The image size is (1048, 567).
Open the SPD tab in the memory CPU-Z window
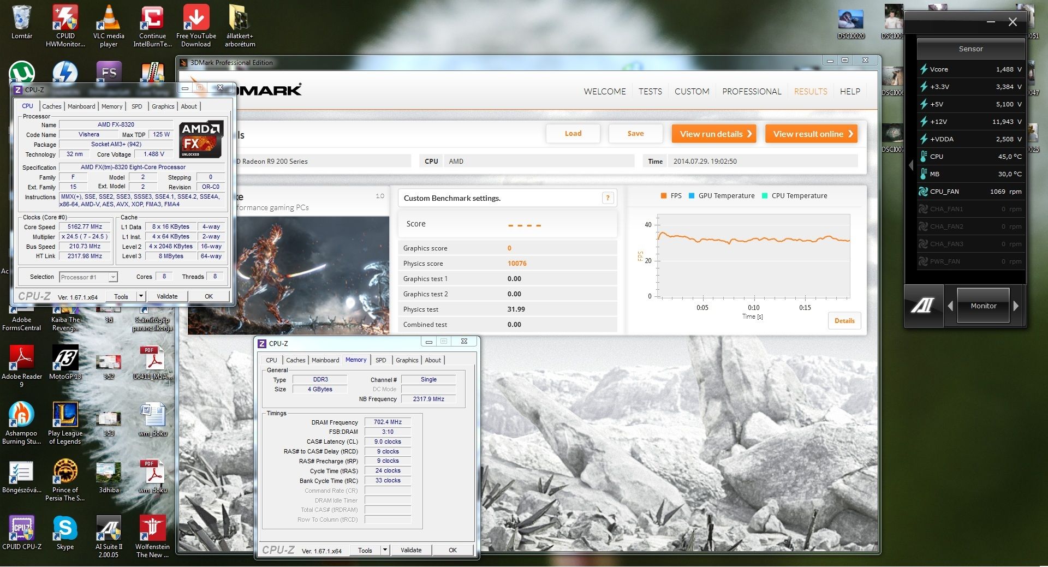[x=381, y=360]
